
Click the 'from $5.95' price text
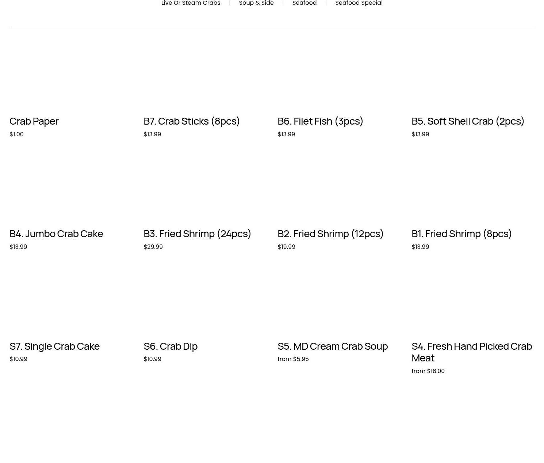(293, 359)
